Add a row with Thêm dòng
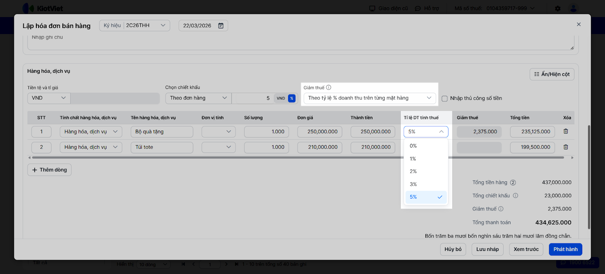 point(50,170)
